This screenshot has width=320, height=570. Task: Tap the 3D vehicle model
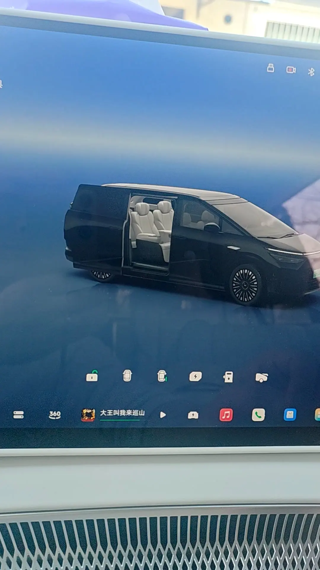pos(190,243)
